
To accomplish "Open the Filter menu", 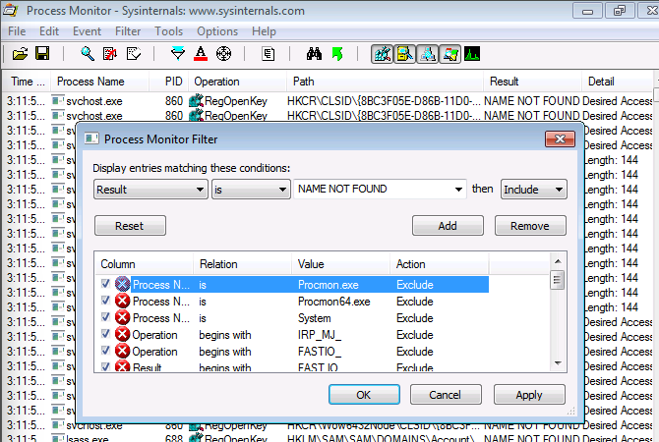I will click(128, 31).
